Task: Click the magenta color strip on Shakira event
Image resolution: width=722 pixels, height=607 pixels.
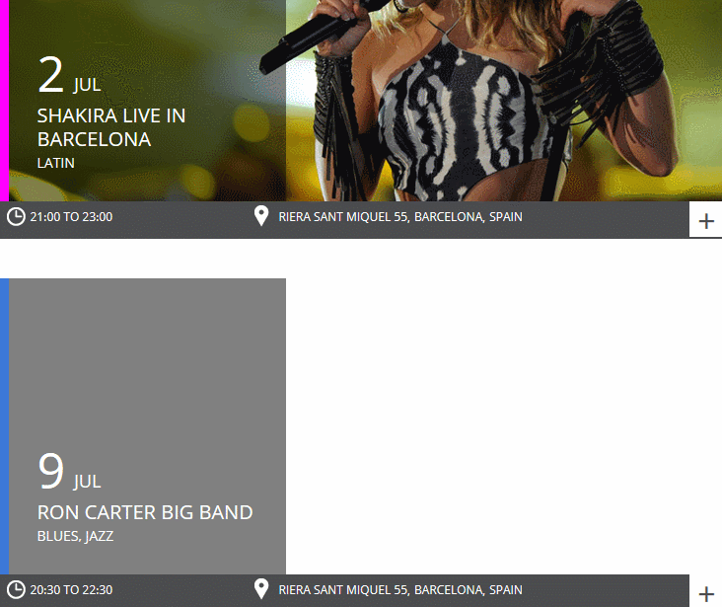Action: (4, 101)
